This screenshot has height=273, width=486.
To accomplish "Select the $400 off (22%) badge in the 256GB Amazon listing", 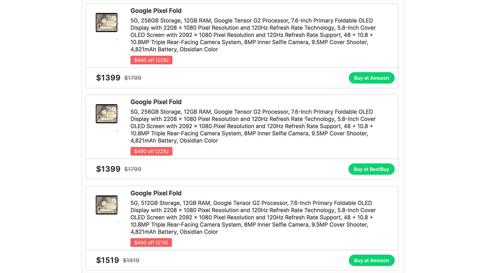I will [x=151, y=60].
